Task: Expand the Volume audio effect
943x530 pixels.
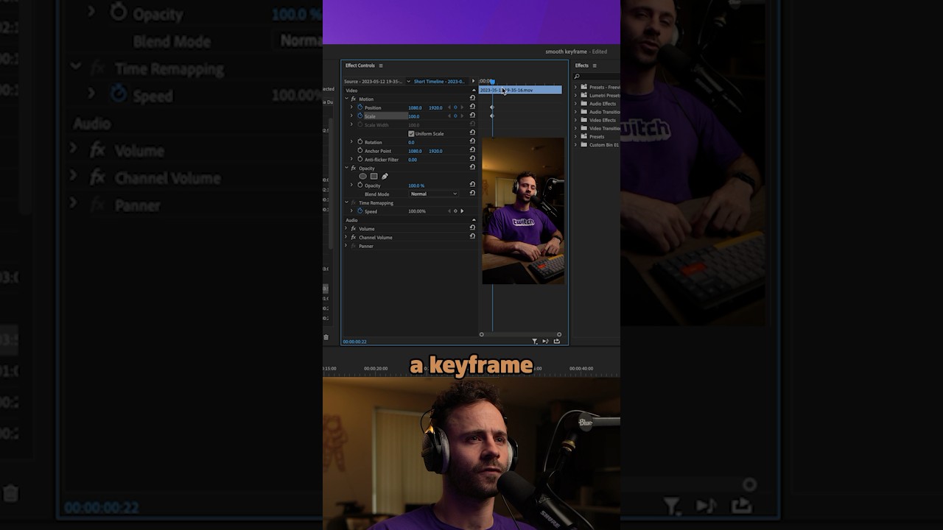Action: [346, 228]
